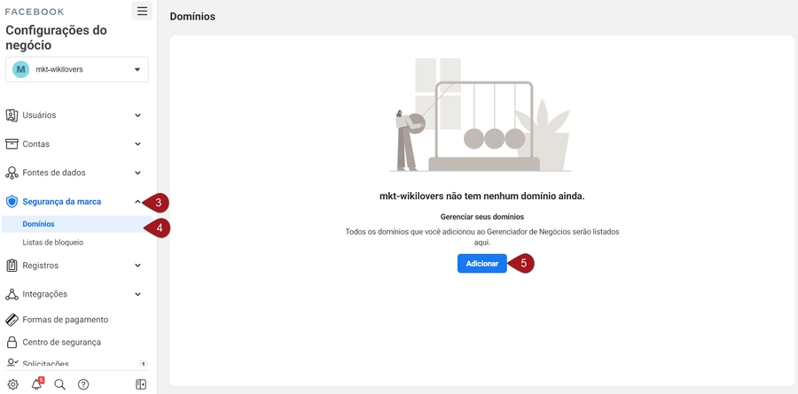Collapse the Segurança da marca section

click(137, 202)
